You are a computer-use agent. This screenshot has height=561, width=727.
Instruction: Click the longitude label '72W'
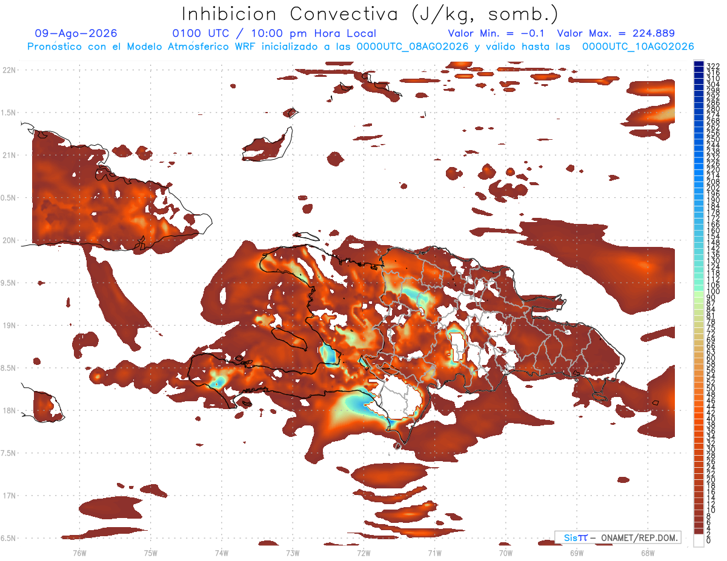click(363, 553)
